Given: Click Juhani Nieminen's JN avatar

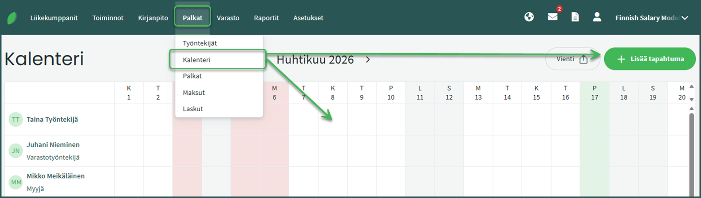Looking at the screenshot, I should click(16, 151).
